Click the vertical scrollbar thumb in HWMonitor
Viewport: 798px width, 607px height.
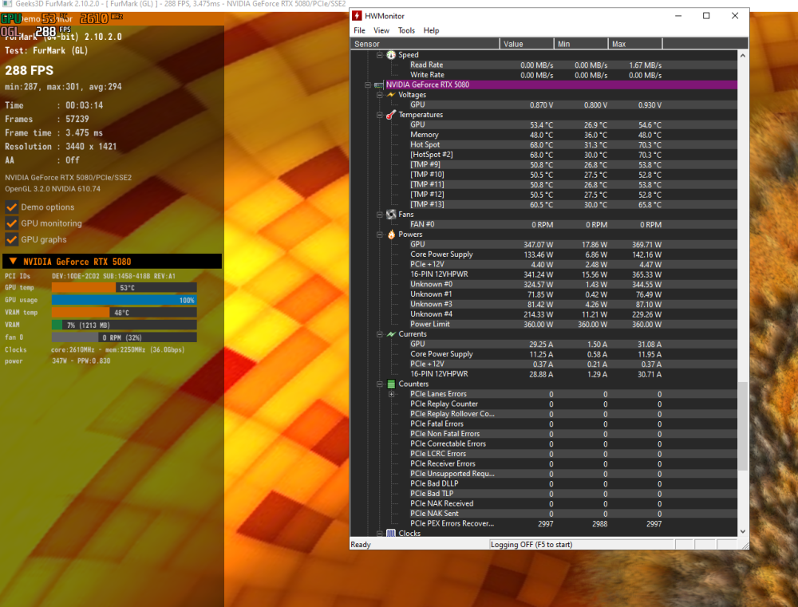pyautogui.click(x=743, y=427)
